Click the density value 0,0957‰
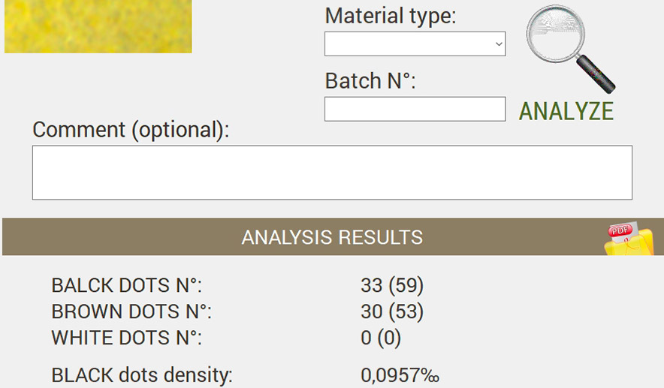This screenshot has width=664, height=388. 400,375
